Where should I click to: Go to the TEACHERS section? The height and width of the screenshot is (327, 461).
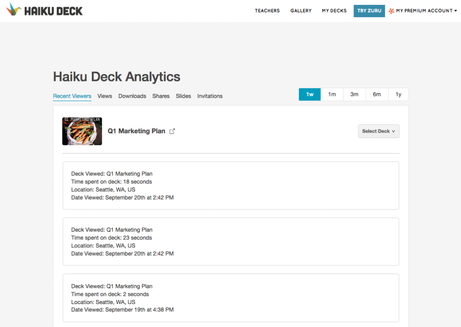click(x=267, y=11)
